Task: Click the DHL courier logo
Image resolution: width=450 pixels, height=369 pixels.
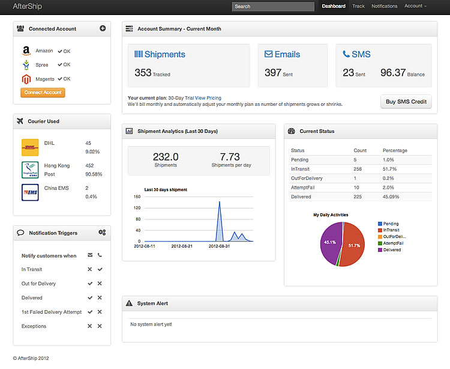Action: pos(30,147)
